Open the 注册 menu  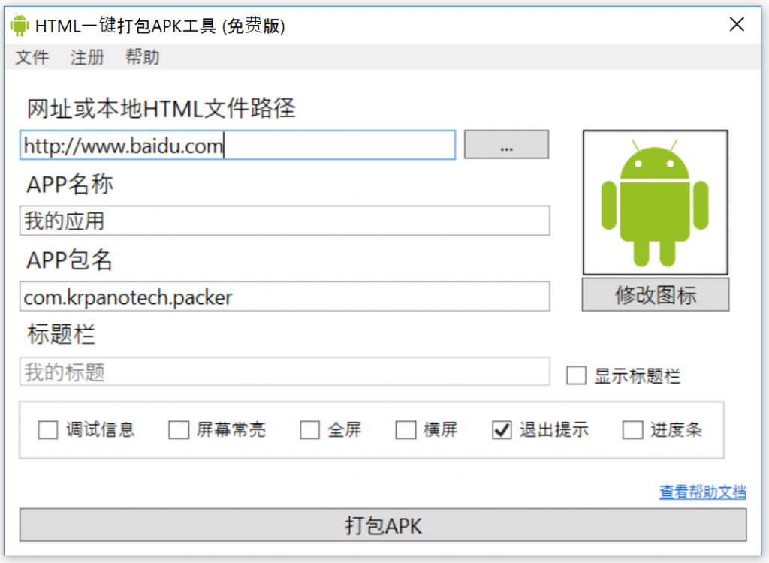(87, 57)
